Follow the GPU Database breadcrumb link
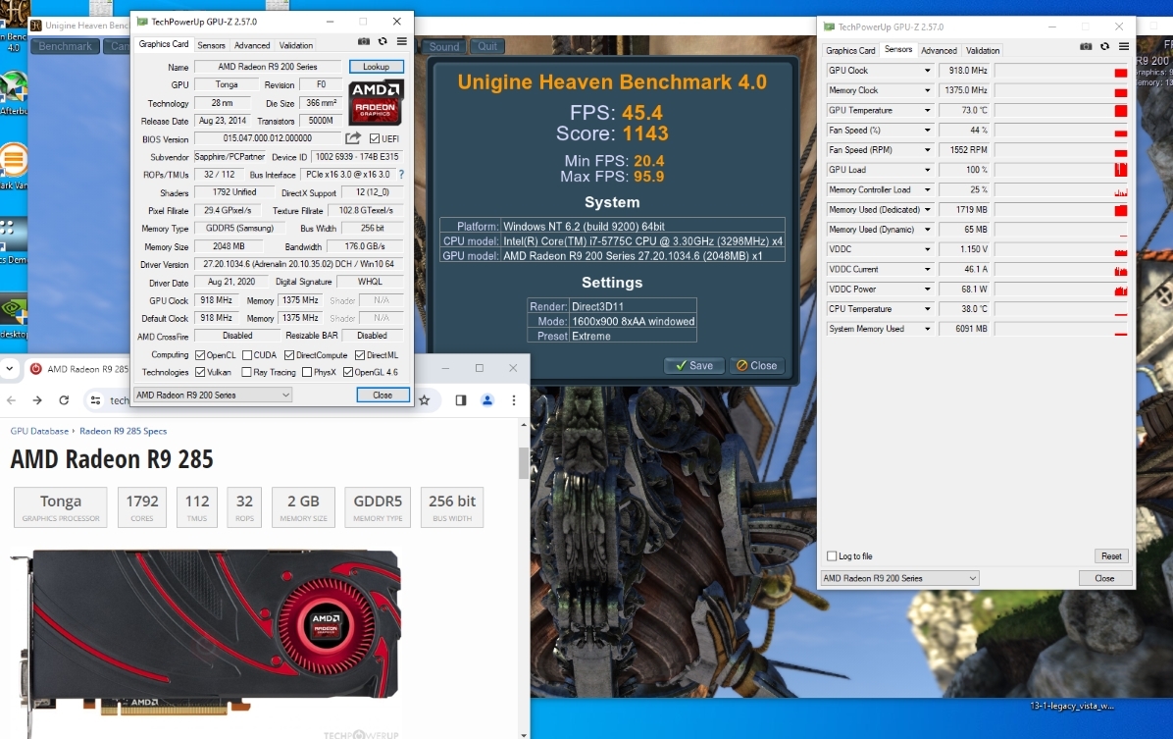1173x739 pixels. [39, 431]
